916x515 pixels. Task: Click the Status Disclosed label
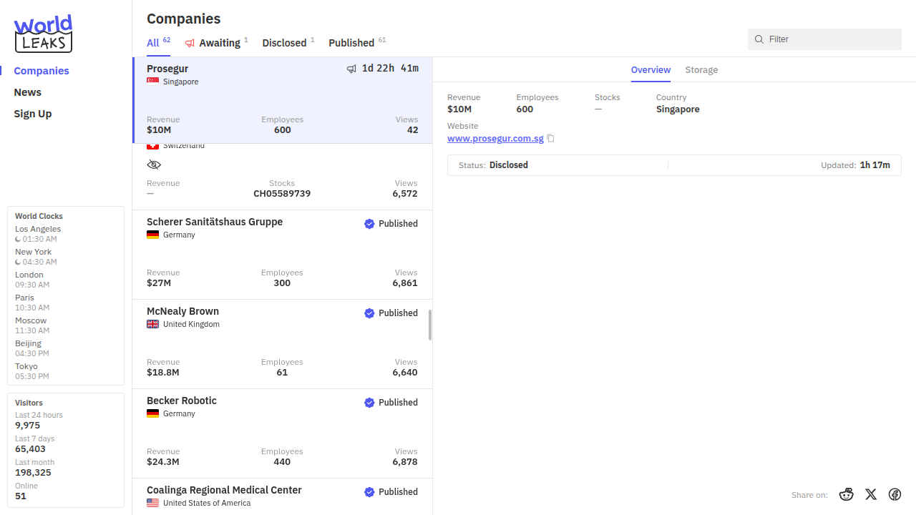tap(493, 165)
